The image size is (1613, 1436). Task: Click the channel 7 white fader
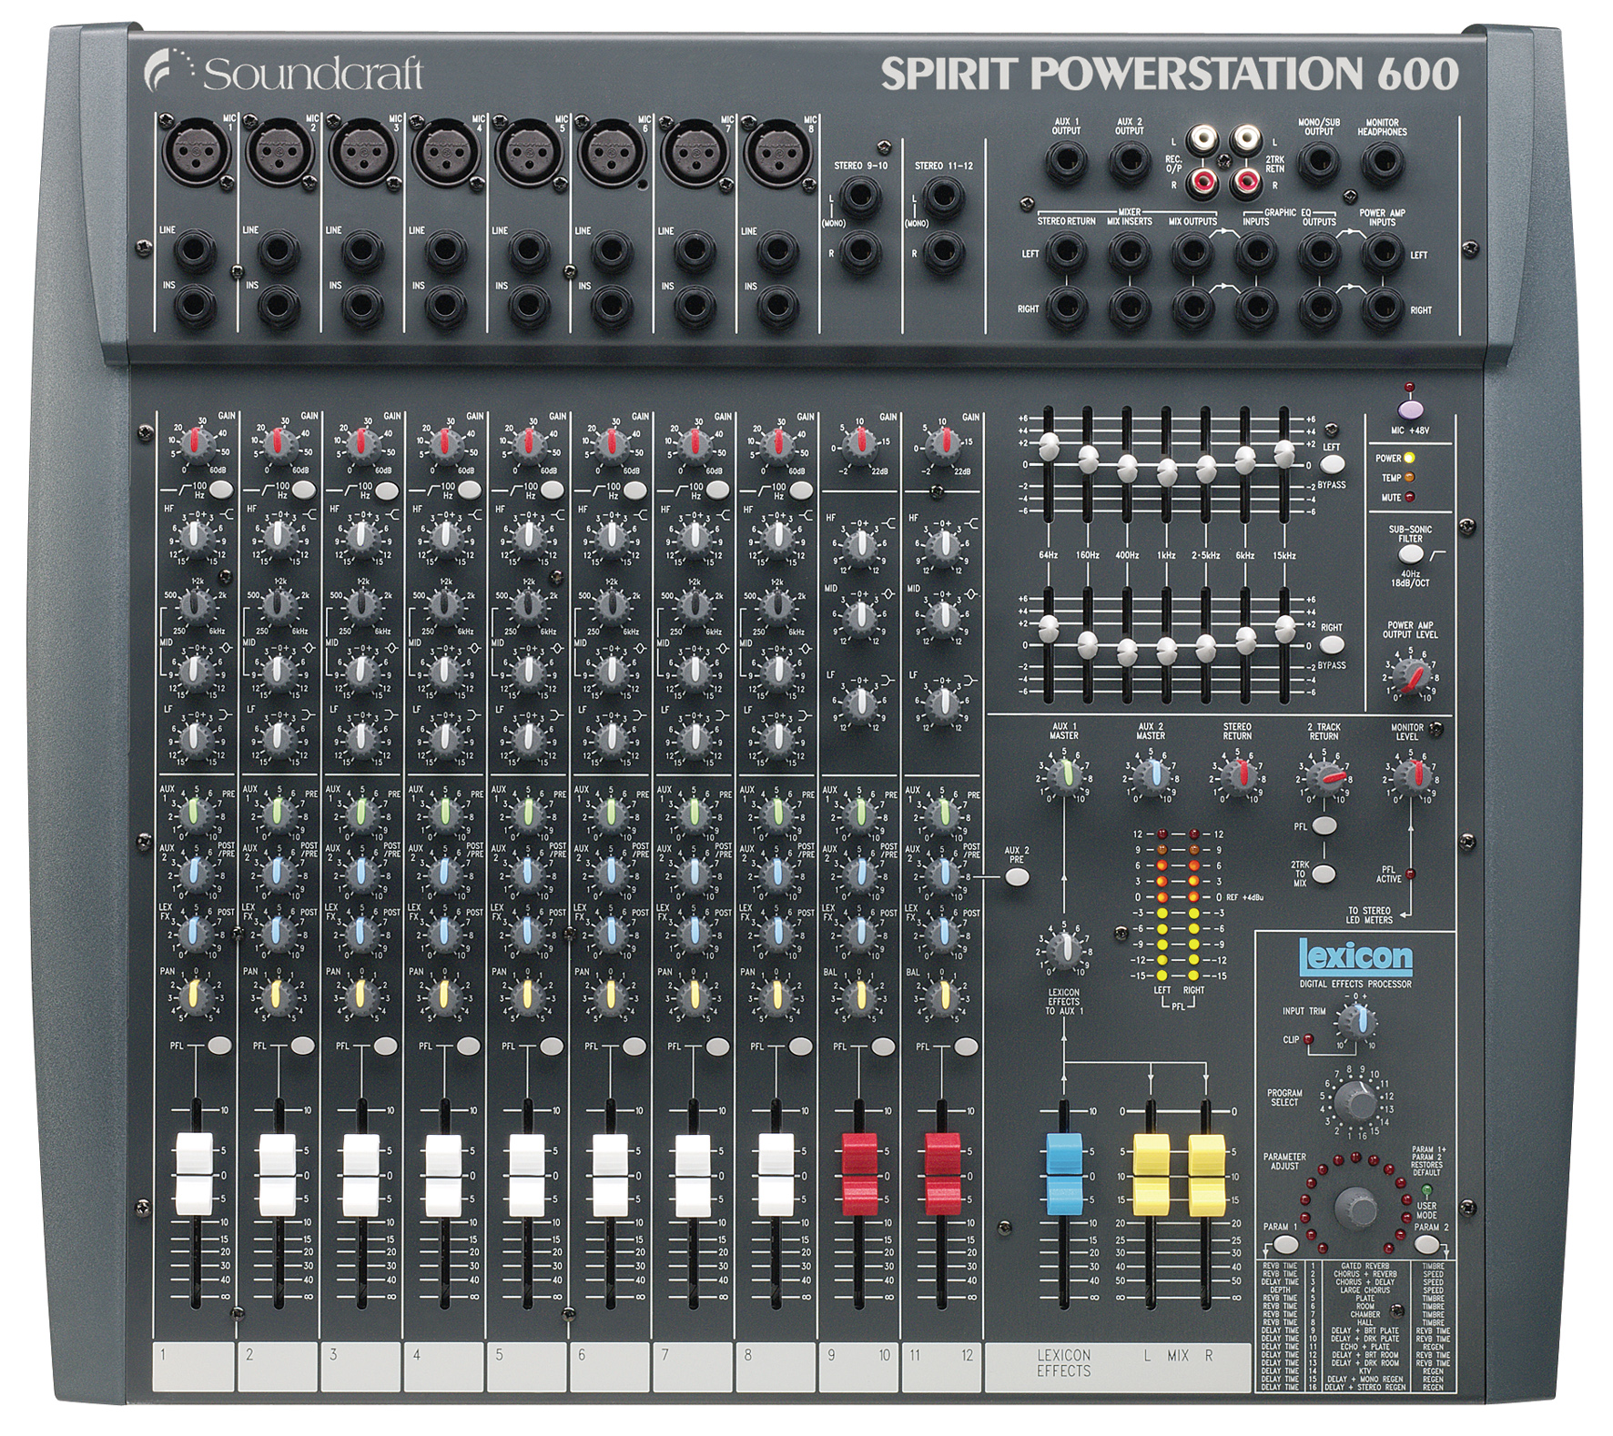pyautogui.click(x=693, y=1174)
